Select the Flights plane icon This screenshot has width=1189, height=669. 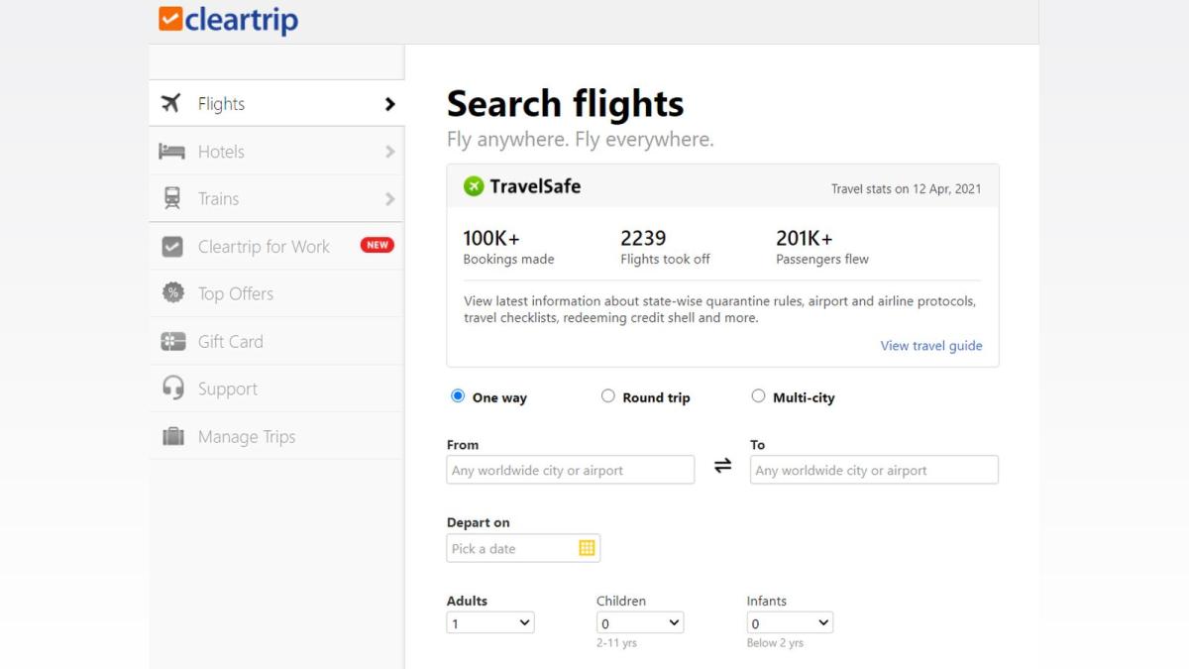170,102
